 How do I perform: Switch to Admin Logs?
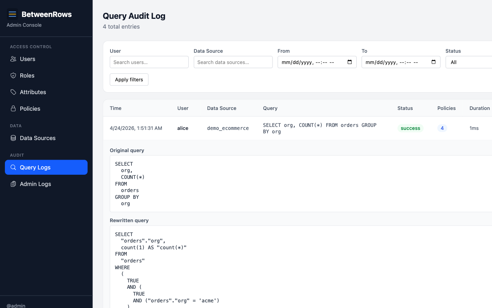click(x=46, y=184)
